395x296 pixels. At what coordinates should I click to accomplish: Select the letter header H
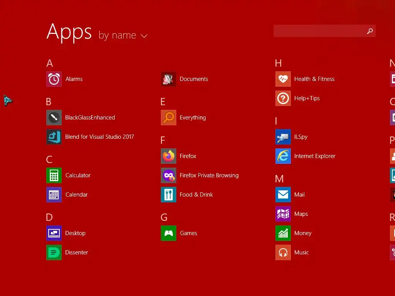pos(279,63)
